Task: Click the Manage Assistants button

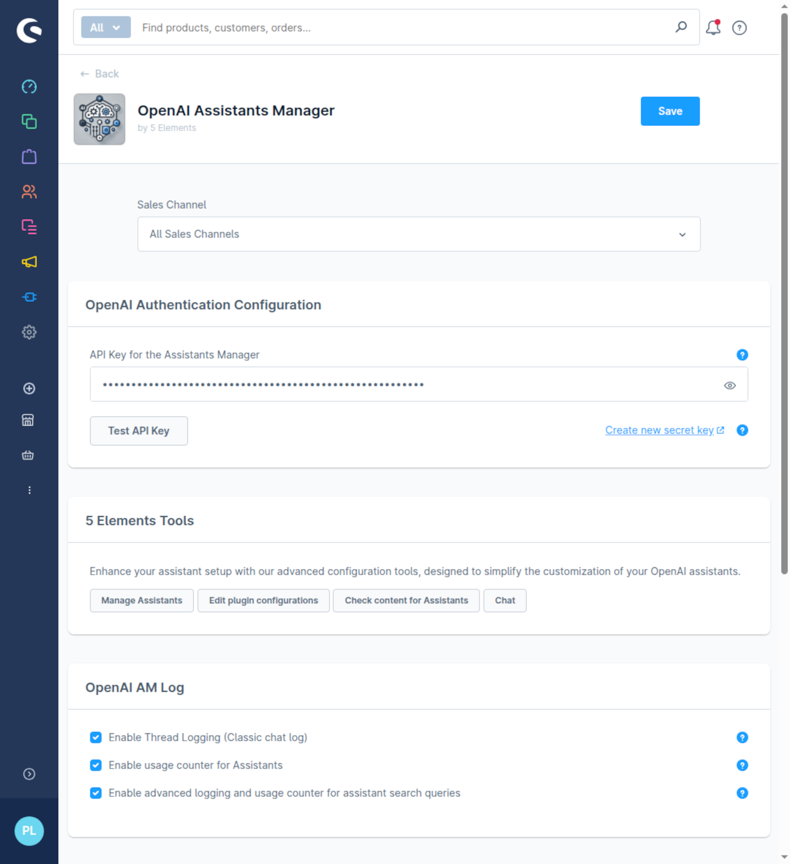Action: click(x=142, y=601)
